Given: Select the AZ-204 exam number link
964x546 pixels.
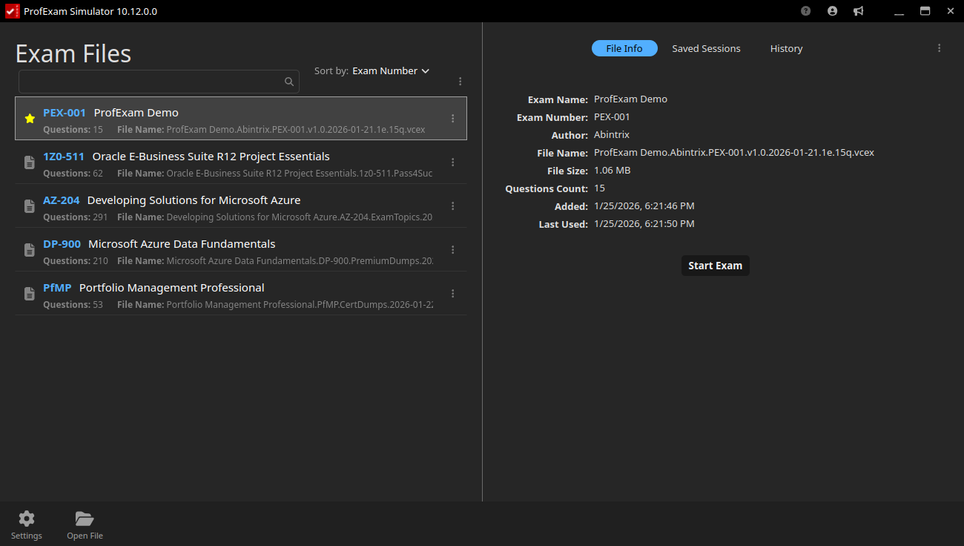Looking at the screenshot, I should coord(62,200).
